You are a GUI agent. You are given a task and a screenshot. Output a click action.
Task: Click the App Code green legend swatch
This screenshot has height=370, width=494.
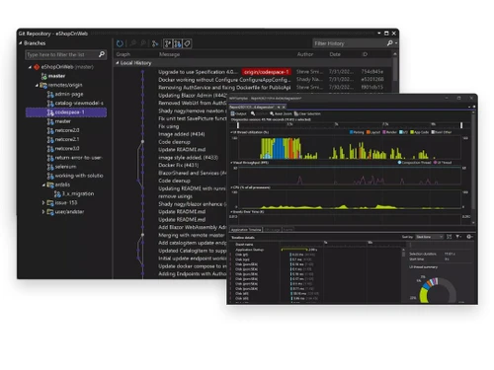[412, 132]
